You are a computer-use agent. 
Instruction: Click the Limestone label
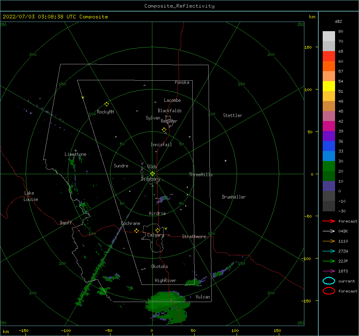tap(75, 154)
